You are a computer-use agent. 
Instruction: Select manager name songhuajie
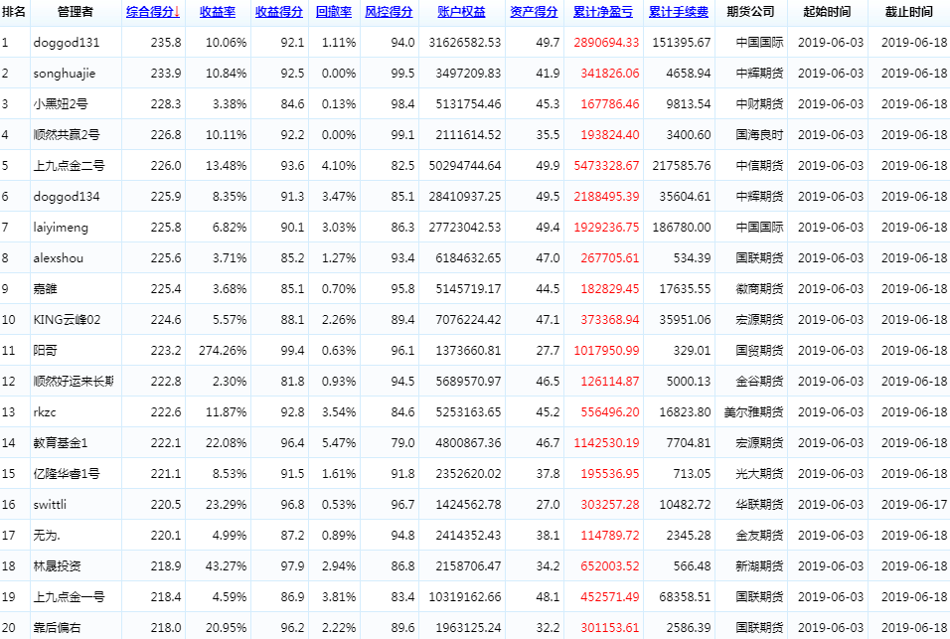65,74
